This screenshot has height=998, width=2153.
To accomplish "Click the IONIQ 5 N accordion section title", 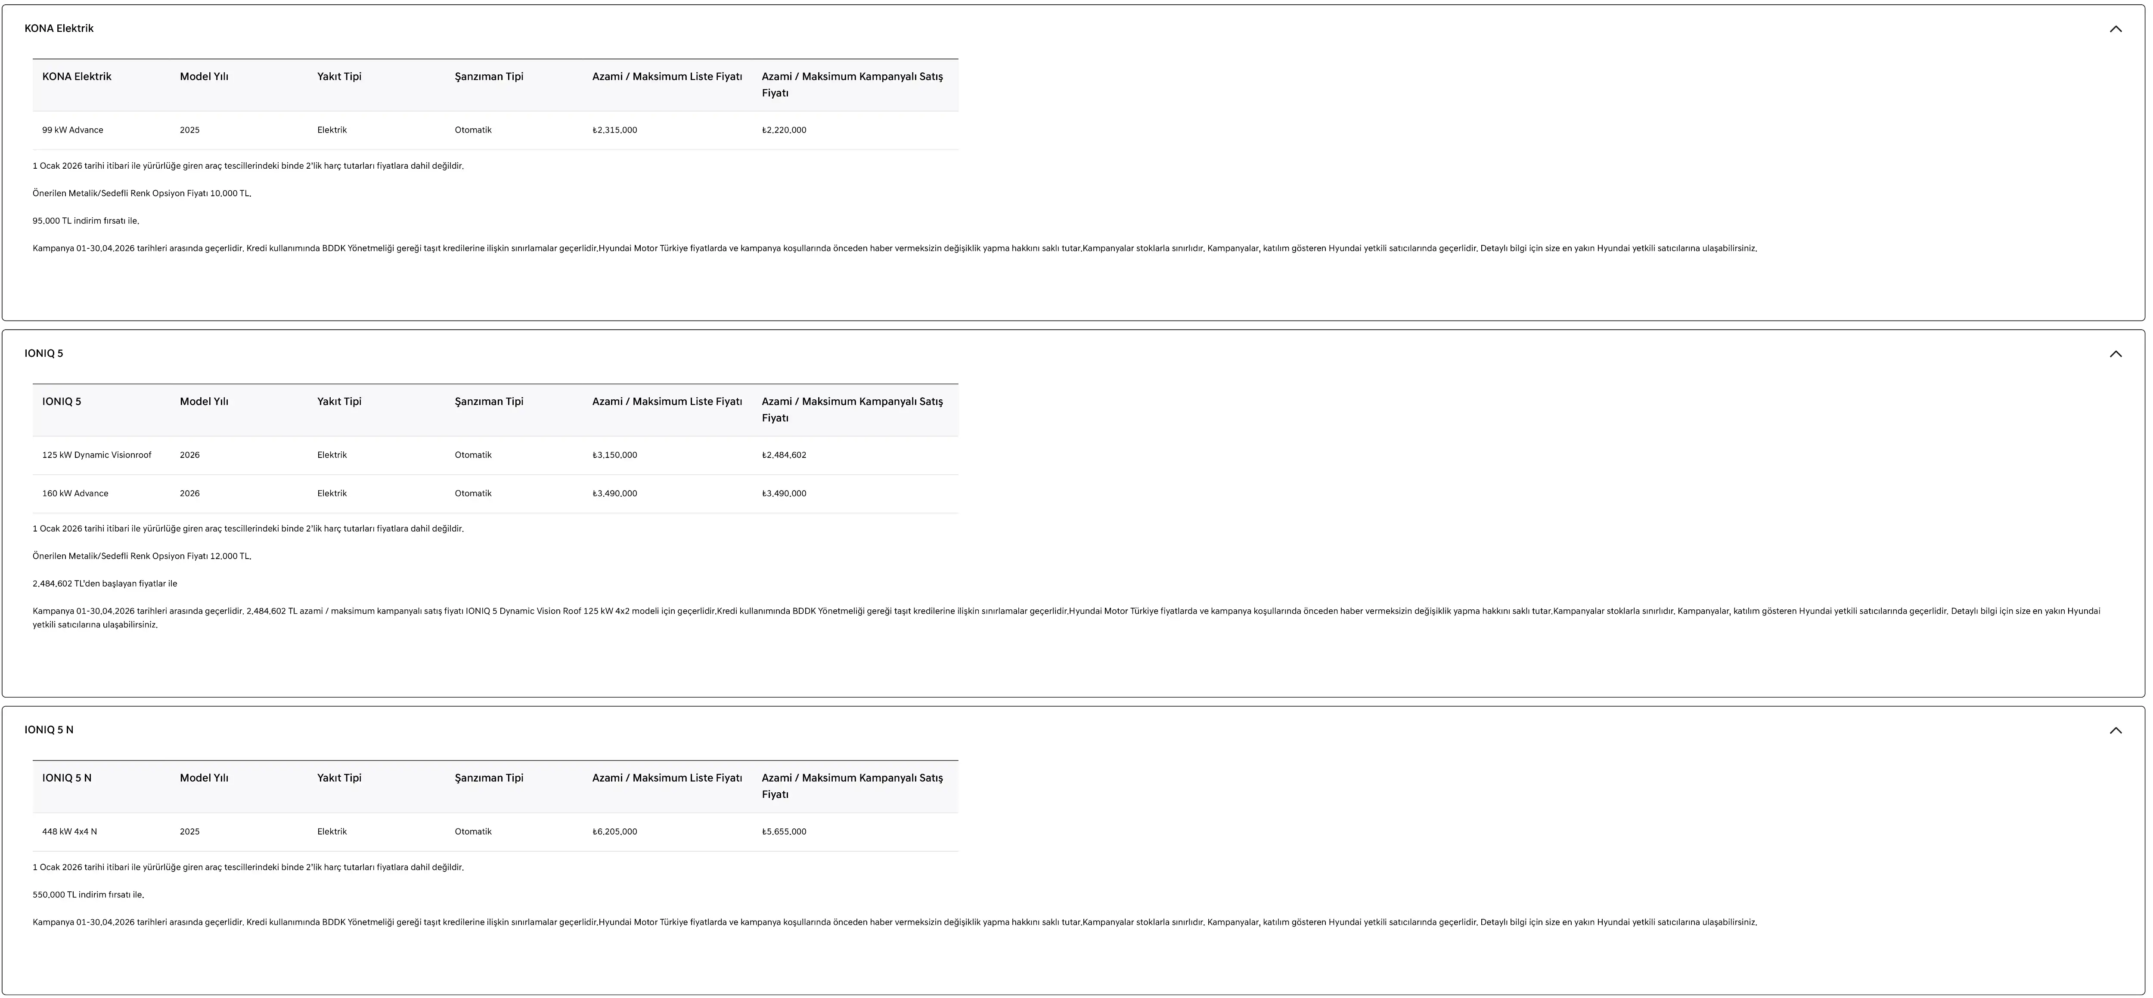I will 49,730.
